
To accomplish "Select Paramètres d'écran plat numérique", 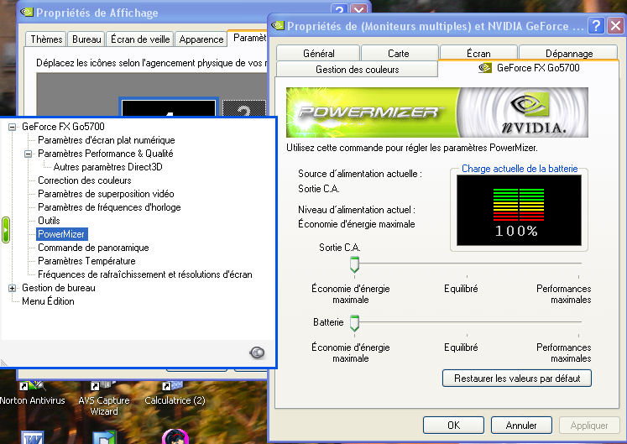I will pos(106,140).
